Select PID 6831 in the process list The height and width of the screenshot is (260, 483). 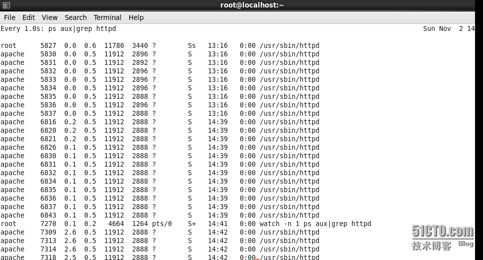[x=48, y=164]
